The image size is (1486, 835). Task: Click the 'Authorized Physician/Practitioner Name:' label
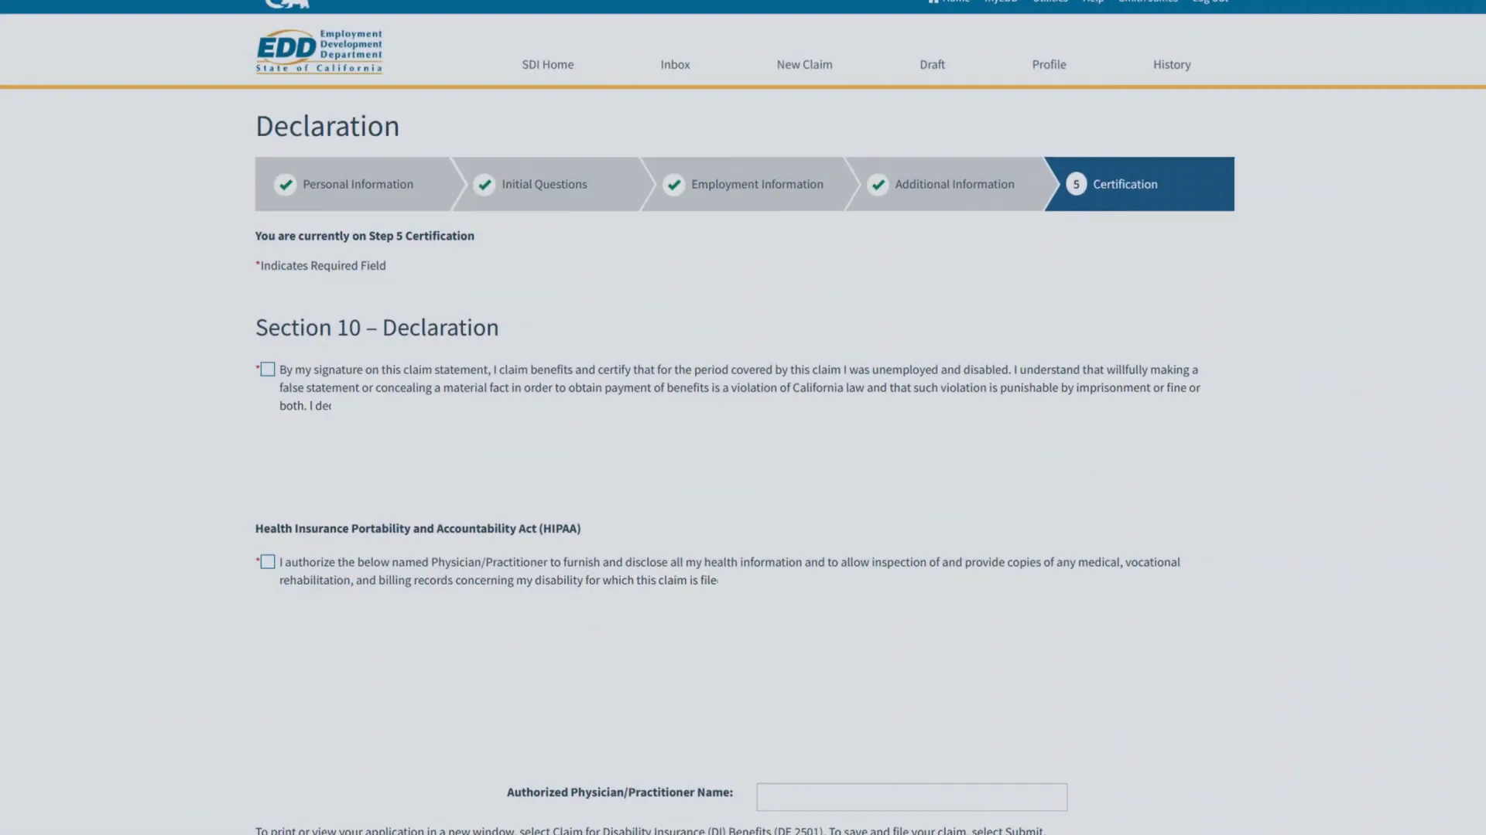[620, 792]
